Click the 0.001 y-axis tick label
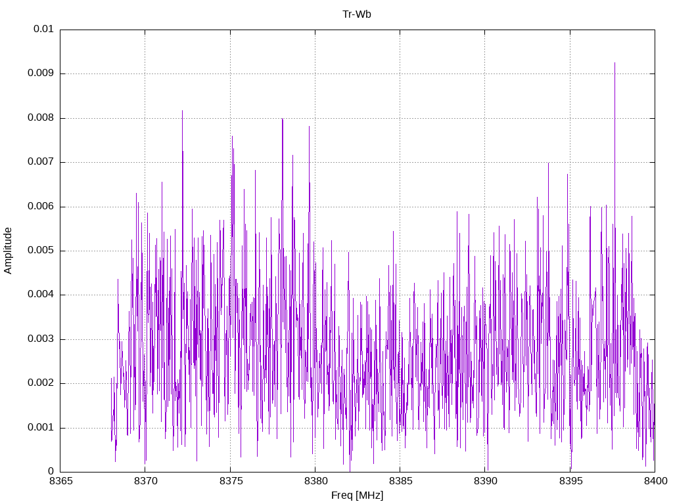The height and width of the screenshot is (504, 673). [41, 427]
